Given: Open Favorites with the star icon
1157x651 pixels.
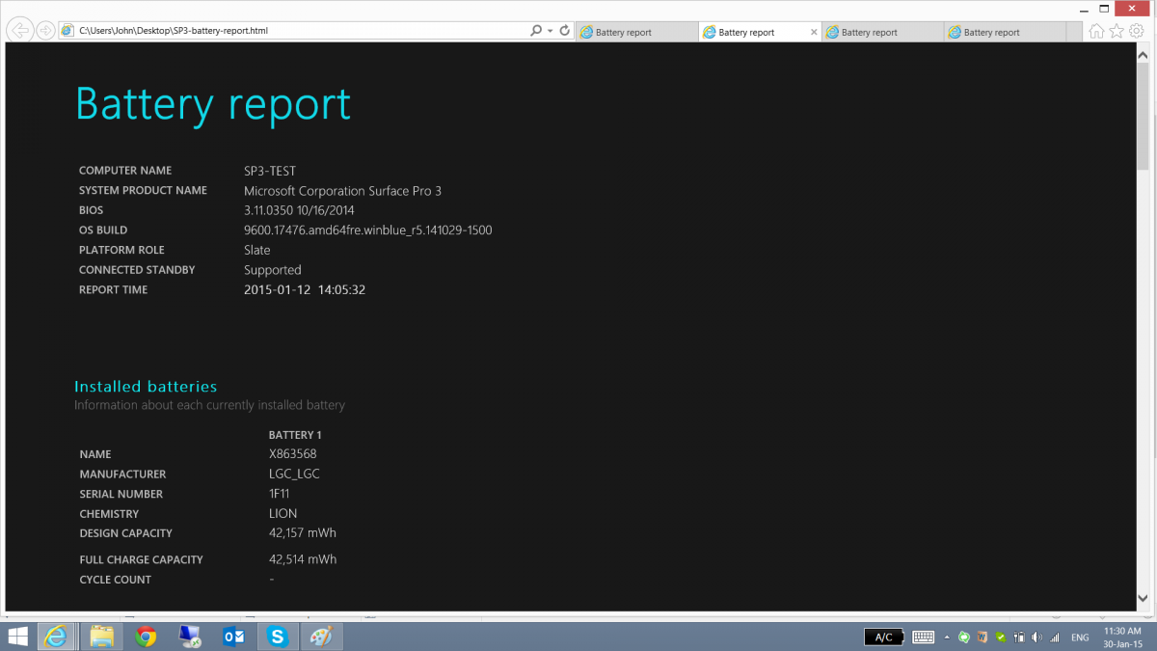Looking at the screenshot, I should coord(1117,31).
